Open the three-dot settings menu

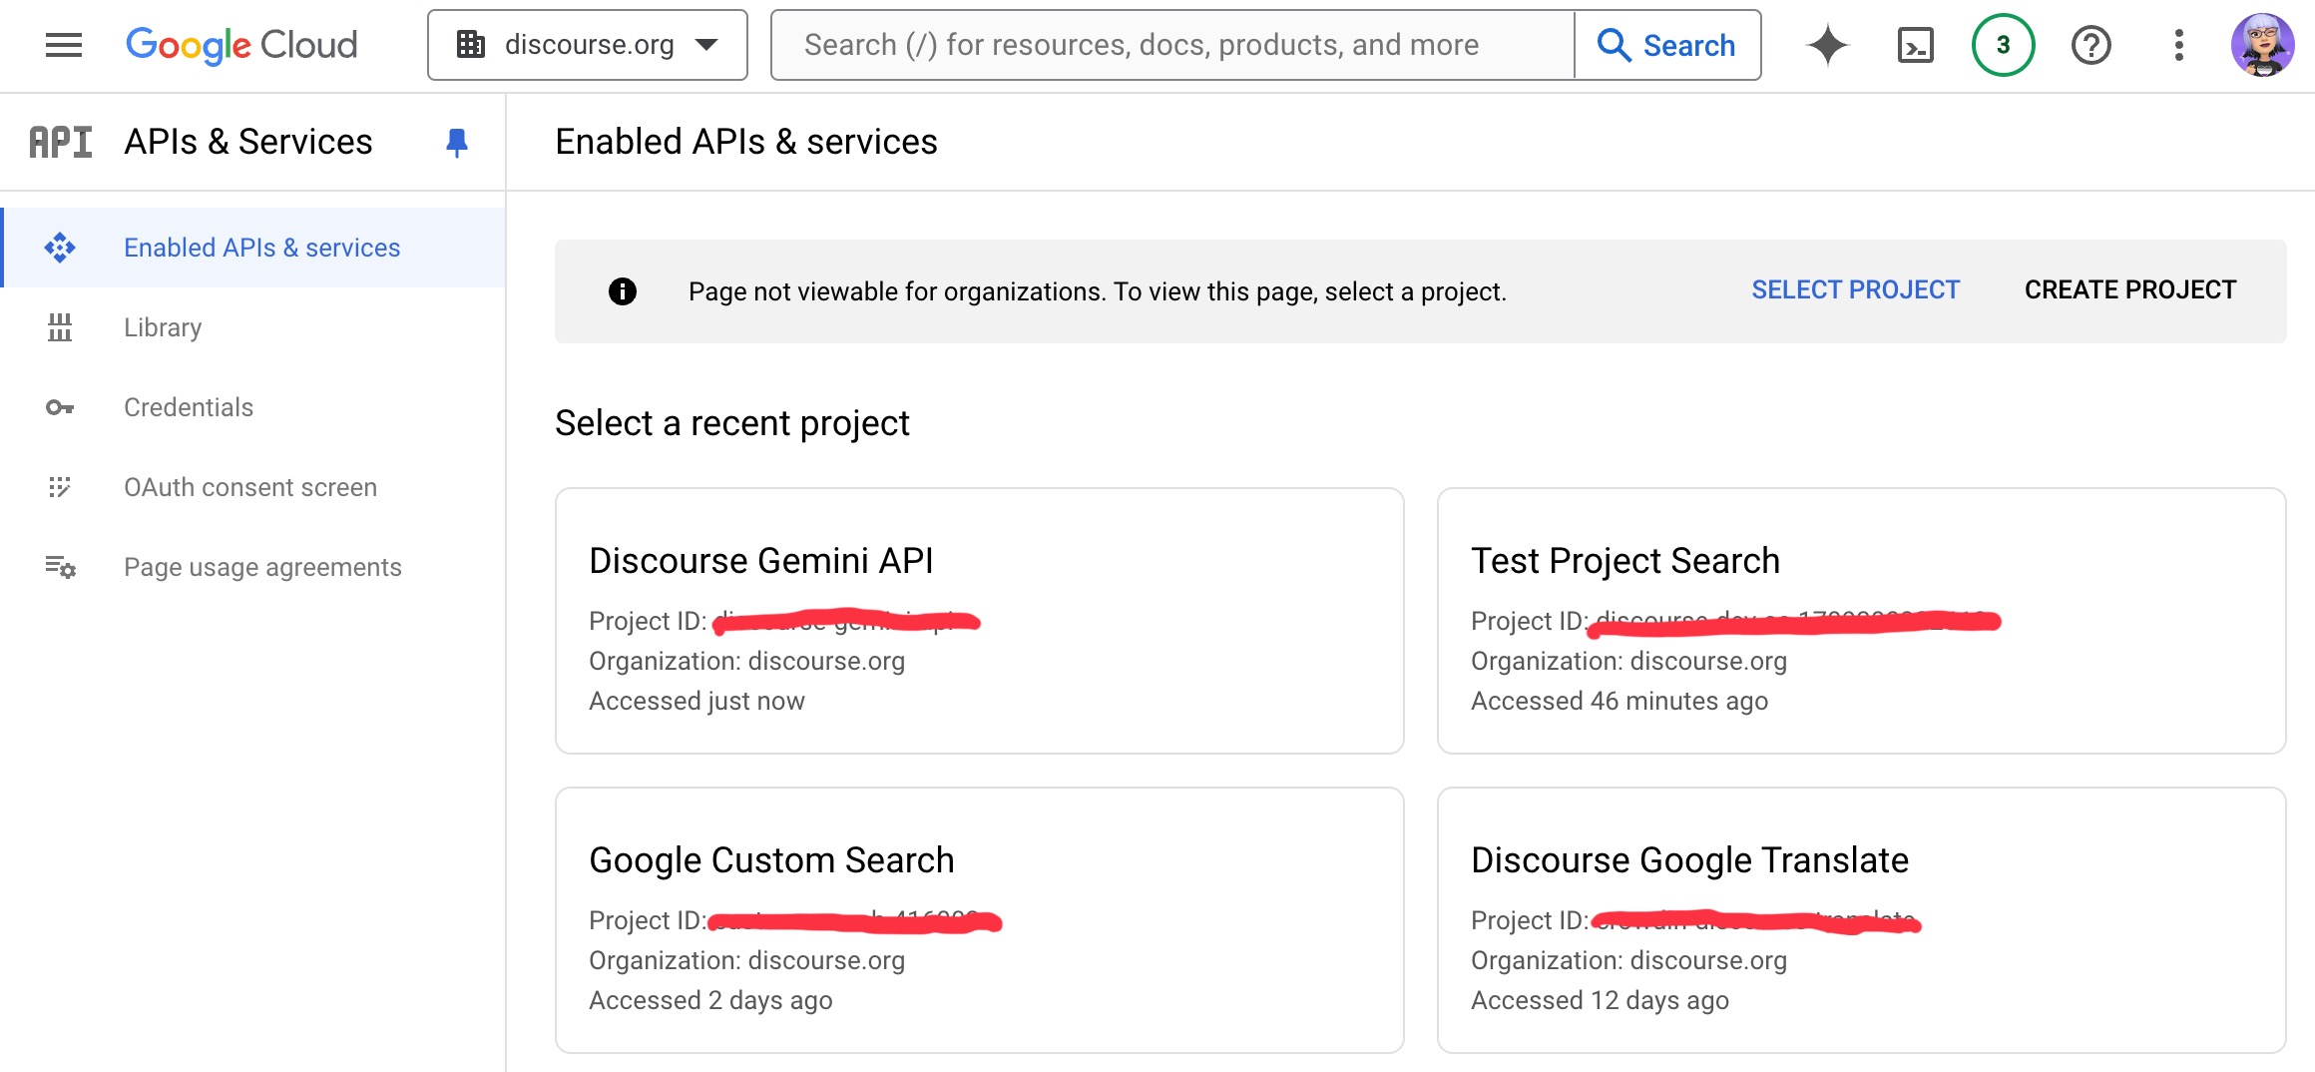tap(2179, 45)
